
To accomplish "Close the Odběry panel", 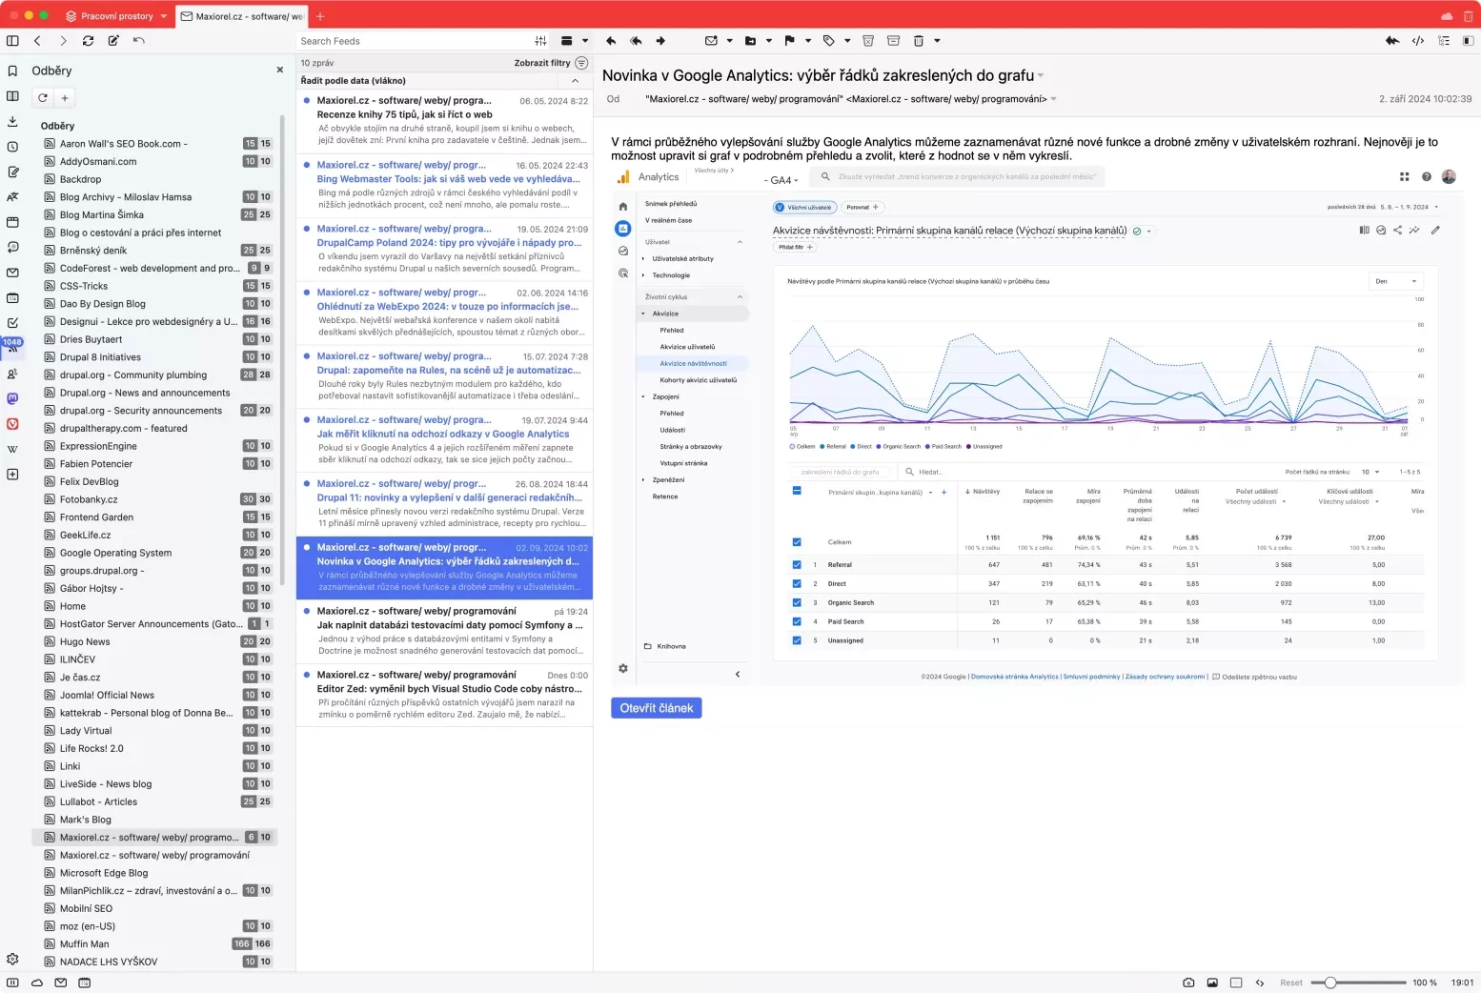I will pos(279,70).
